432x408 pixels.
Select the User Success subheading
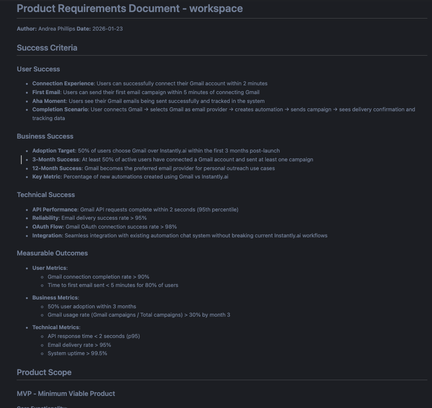38,69
